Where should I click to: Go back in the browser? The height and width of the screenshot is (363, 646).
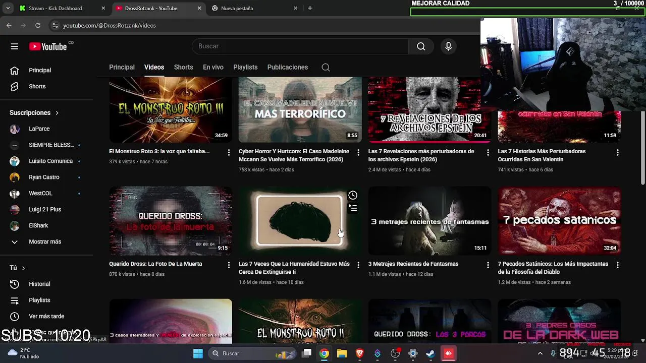tap(9, 25)
